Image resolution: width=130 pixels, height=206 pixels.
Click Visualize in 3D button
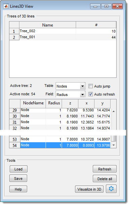[89, 189]
